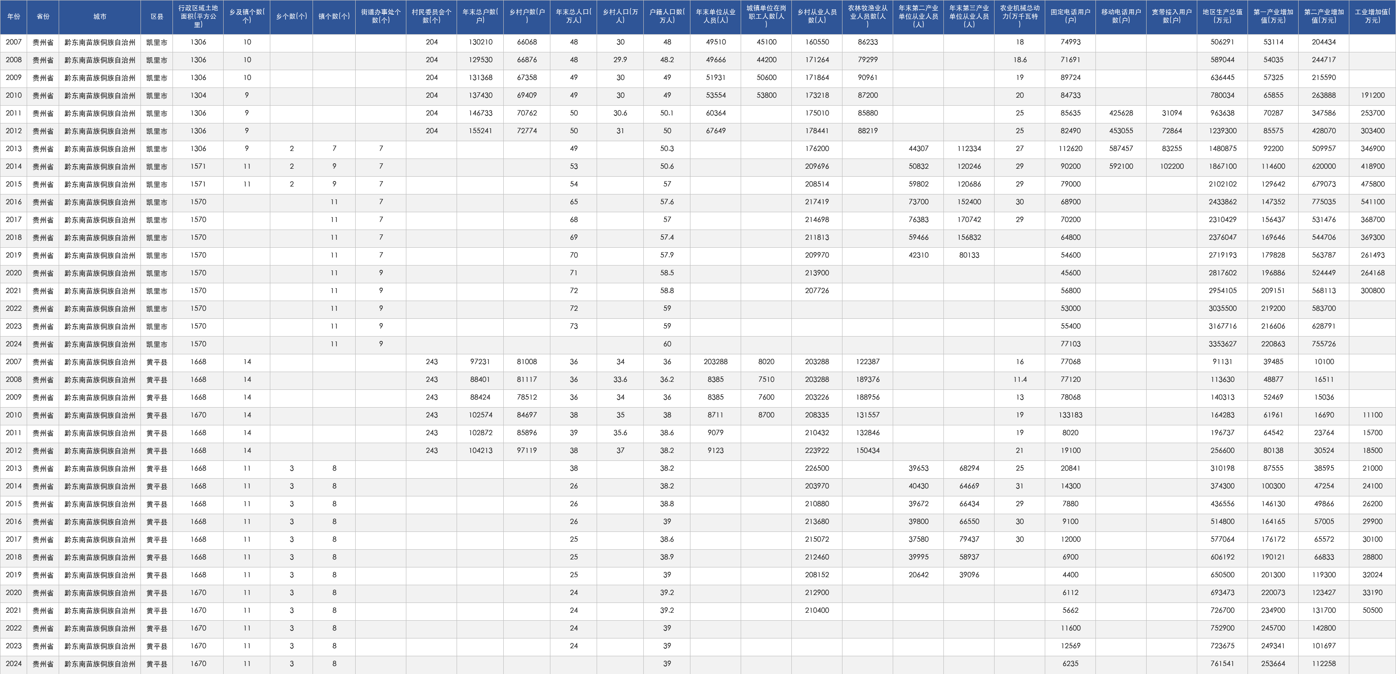This screenshot has height=674, width=1396.
Task: Select the 工业增加值 column header
Action: click(1372, 17)
